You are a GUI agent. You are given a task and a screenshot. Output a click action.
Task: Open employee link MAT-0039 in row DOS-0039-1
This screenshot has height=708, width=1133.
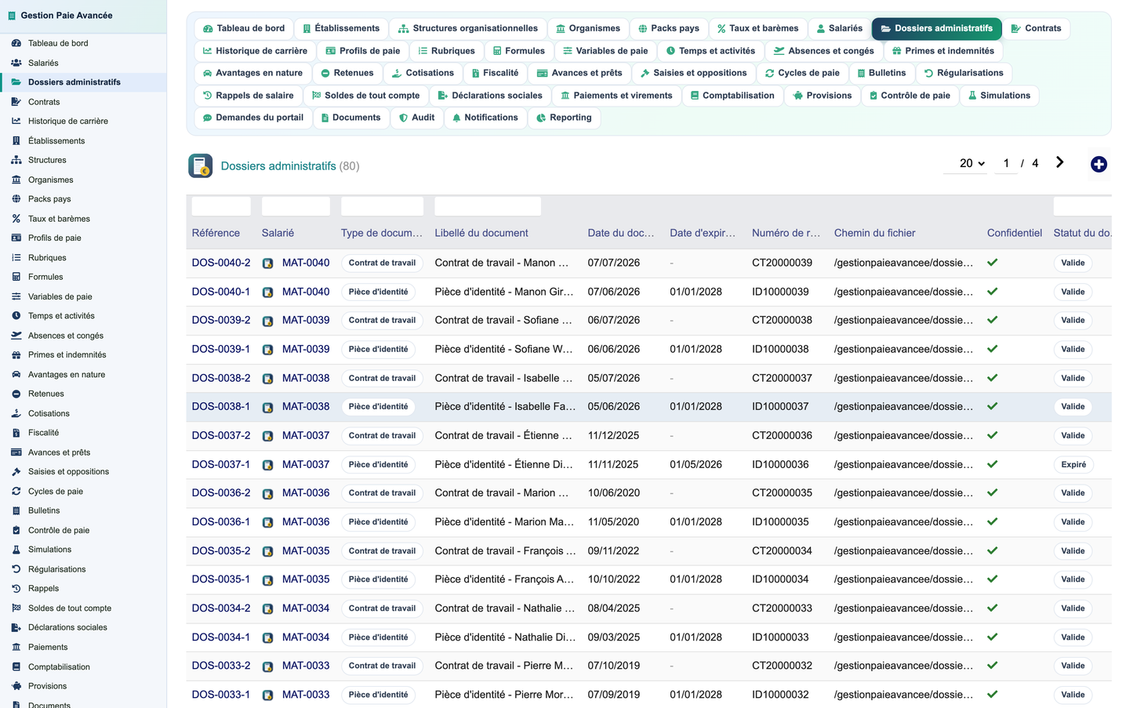pyautogui.click(x=306, y=349)
